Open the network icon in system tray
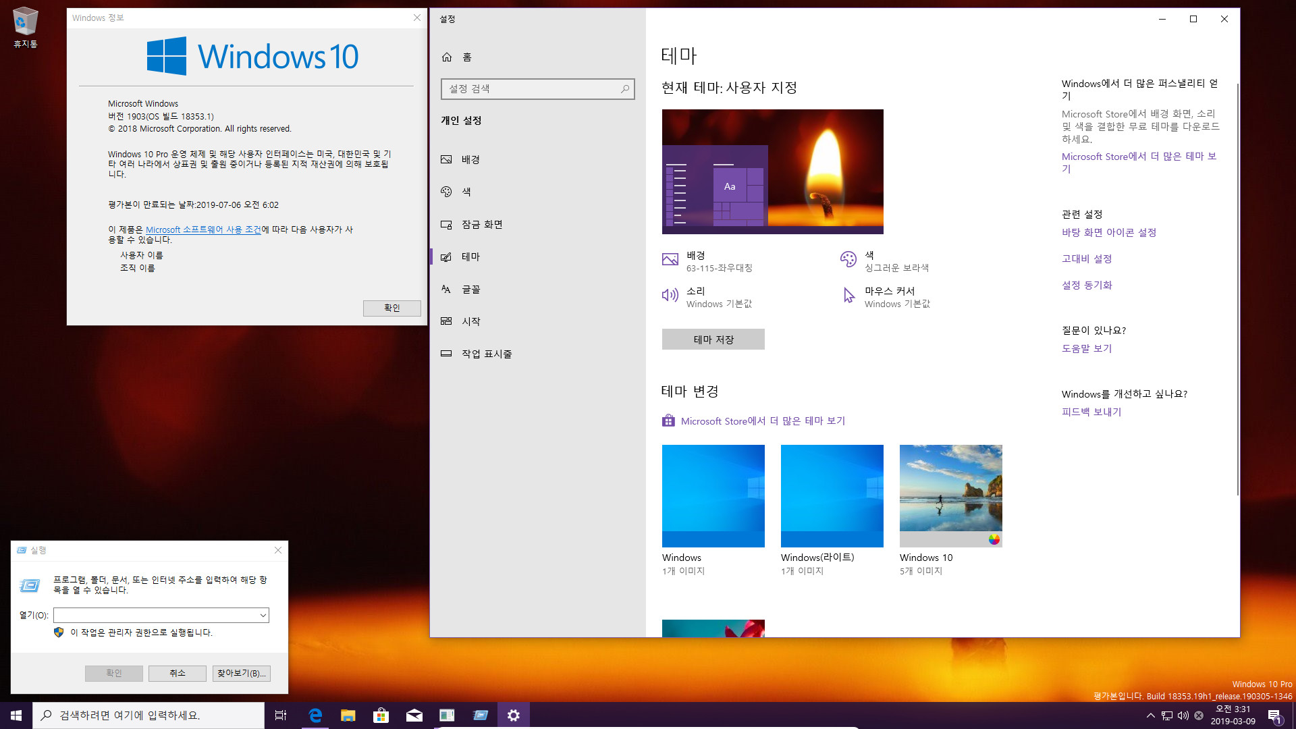1296x729 pixels. (x=1167, y=715)
